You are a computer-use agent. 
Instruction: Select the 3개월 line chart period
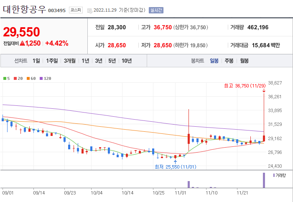(70, 61)
